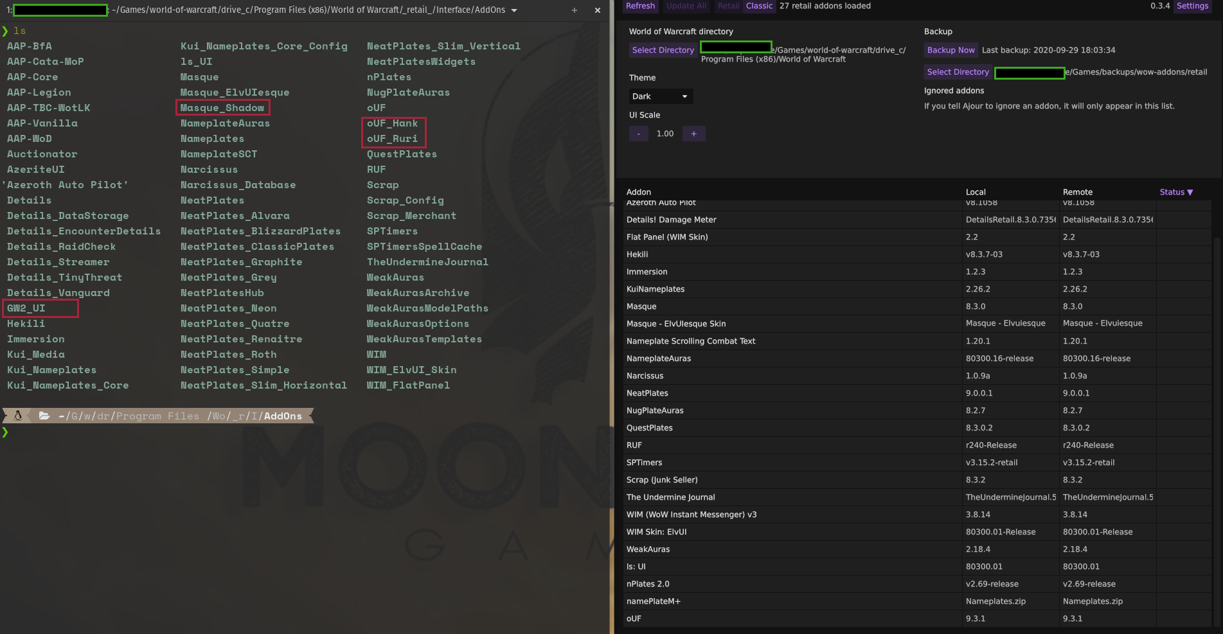Screen dimensions: 1223x634
Task: Increase UI Scale with plus button
Action: (693, 134)
